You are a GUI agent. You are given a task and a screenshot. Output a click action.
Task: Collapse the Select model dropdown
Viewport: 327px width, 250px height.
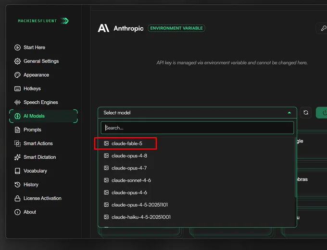pos(197,113)
